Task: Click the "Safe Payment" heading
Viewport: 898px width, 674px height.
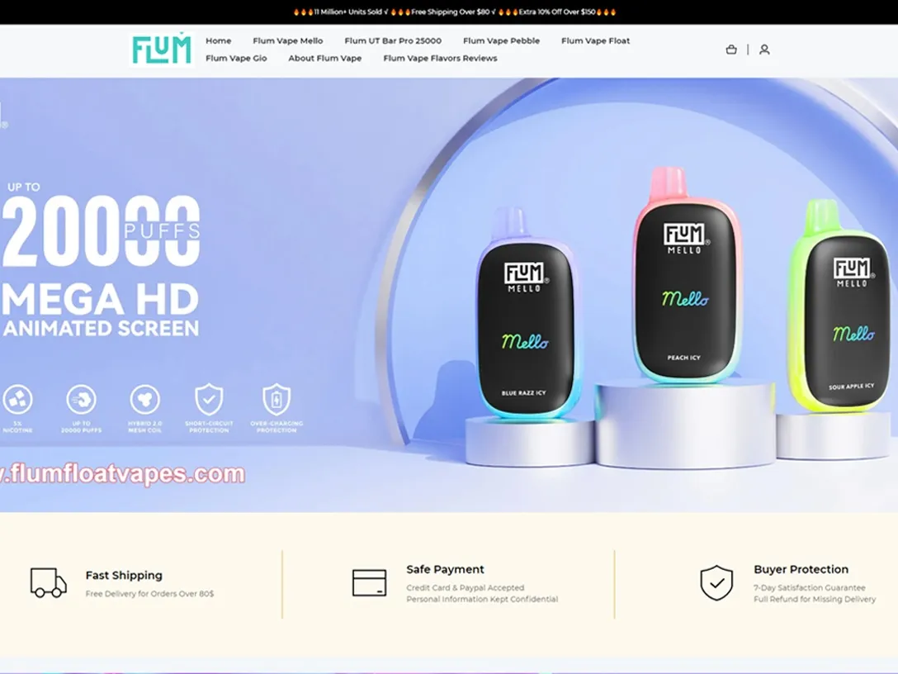Action: coord(445,569)
